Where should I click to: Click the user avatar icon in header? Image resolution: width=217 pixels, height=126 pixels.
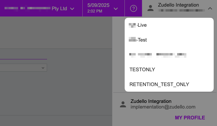[150, 8]
